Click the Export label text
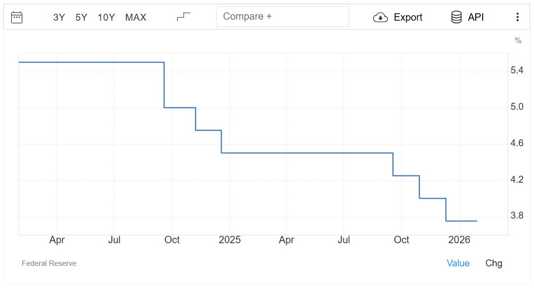Image resolution: width=534 pixels, height=288 pixels. click(408, 17)
